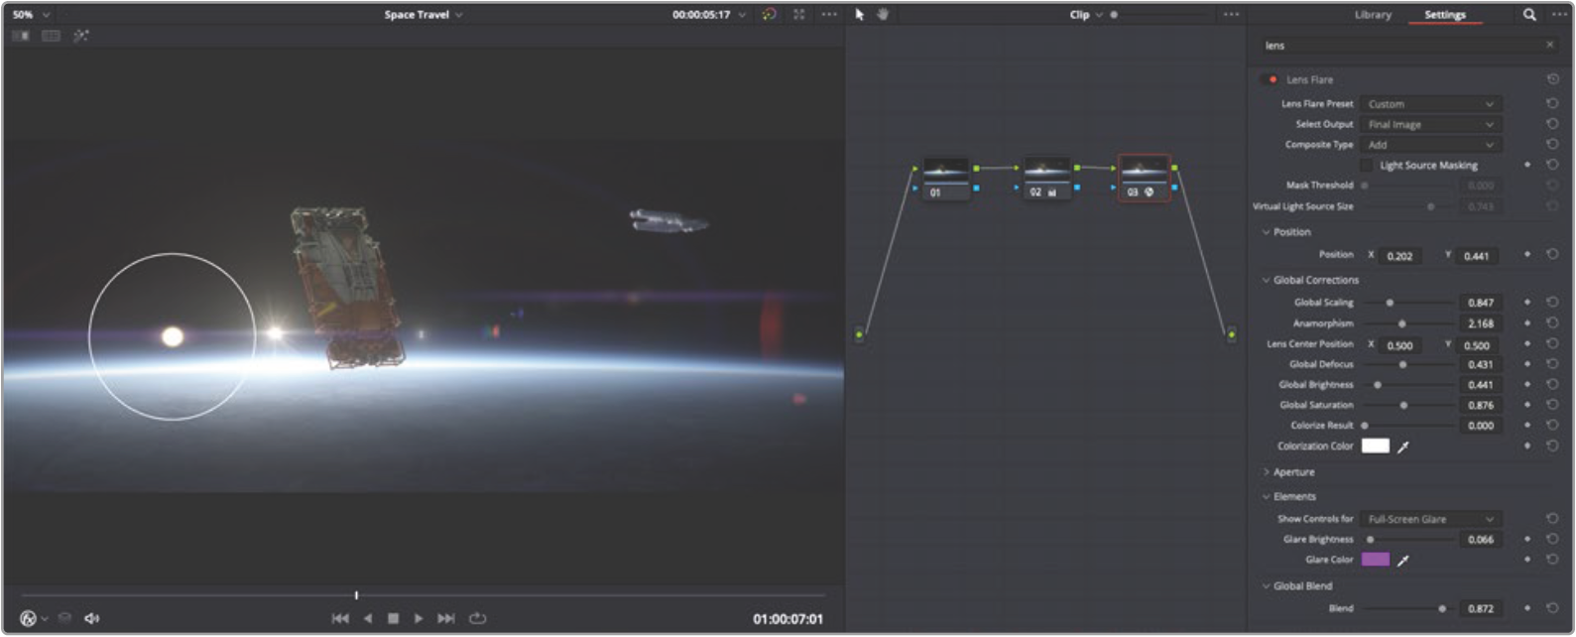Mute the viewer audio speaker icon
1576x637 pixels.
[x=92, y=618]
